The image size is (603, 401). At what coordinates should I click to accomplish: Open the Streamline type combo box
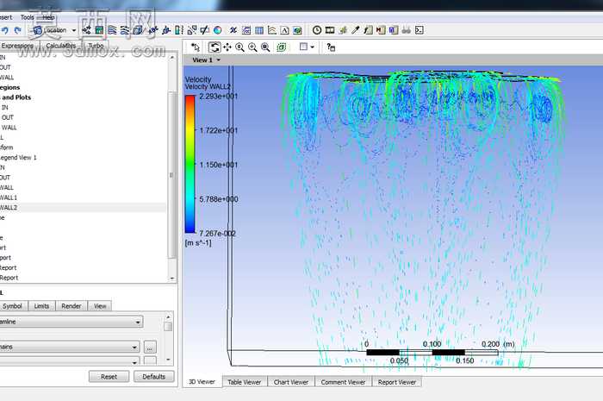[x=71, y=322]
